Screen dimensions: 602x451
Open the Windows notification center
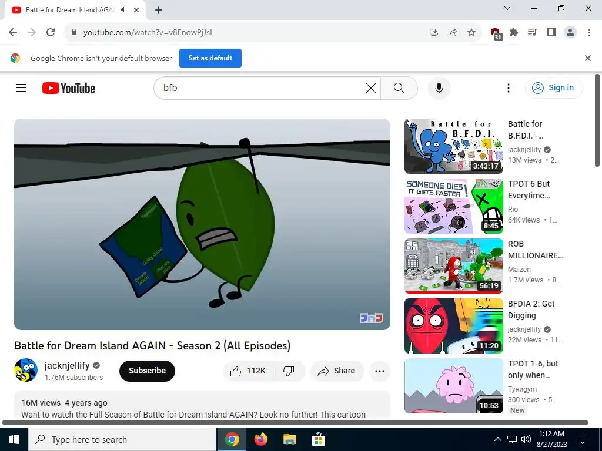point(583,439)
